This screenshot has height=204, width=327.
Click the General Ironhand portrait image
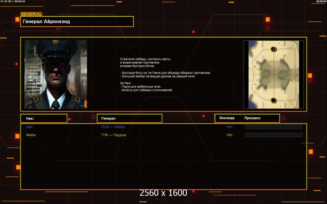tap(56, 74)
